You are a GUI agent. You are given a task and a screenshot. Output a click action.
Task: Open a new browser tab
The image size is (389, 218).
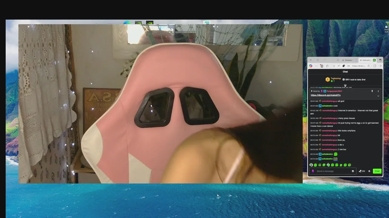point(338,60)
